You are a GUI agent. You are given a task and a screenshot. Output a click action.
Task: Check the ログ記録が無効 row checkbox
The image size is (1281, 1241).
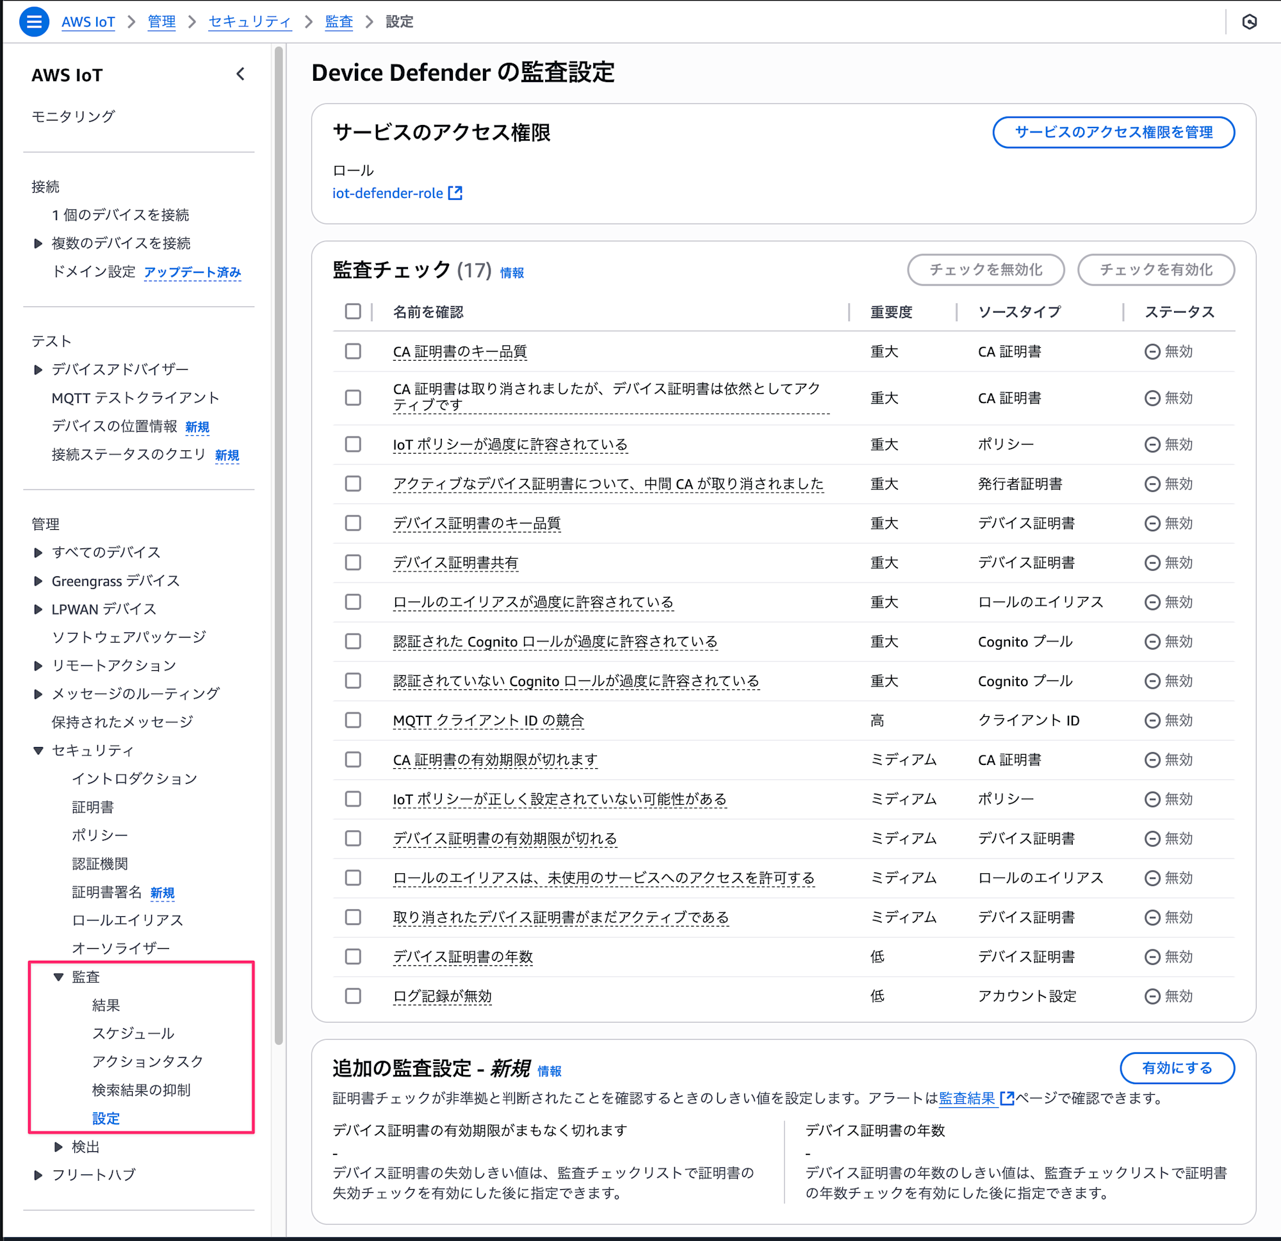353,996
